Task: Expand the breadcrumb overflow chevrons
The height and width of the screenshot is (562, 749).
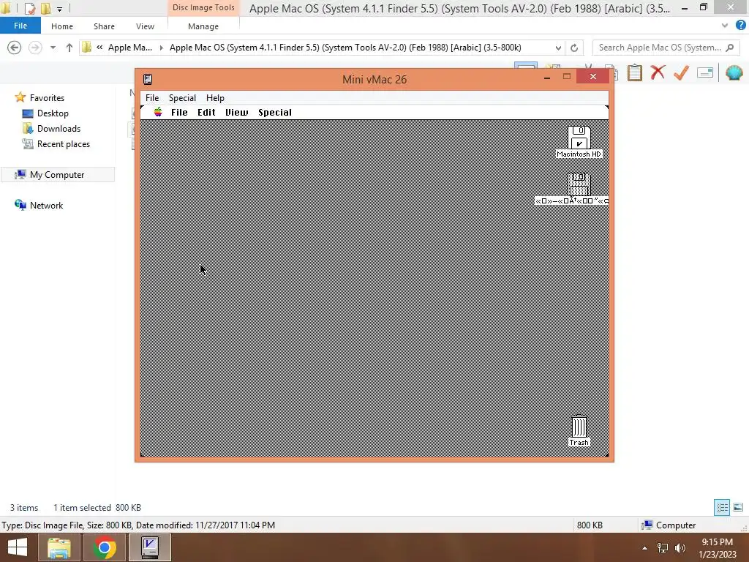Action: click(x=99, y=47)
